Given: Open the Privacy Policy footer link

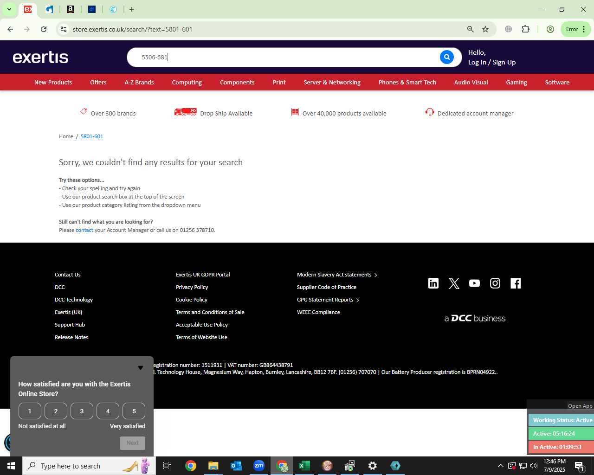Looking at the screenshot, I should click(192, 287).
